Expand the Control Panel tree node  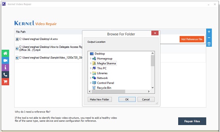(x=91, y=83)
